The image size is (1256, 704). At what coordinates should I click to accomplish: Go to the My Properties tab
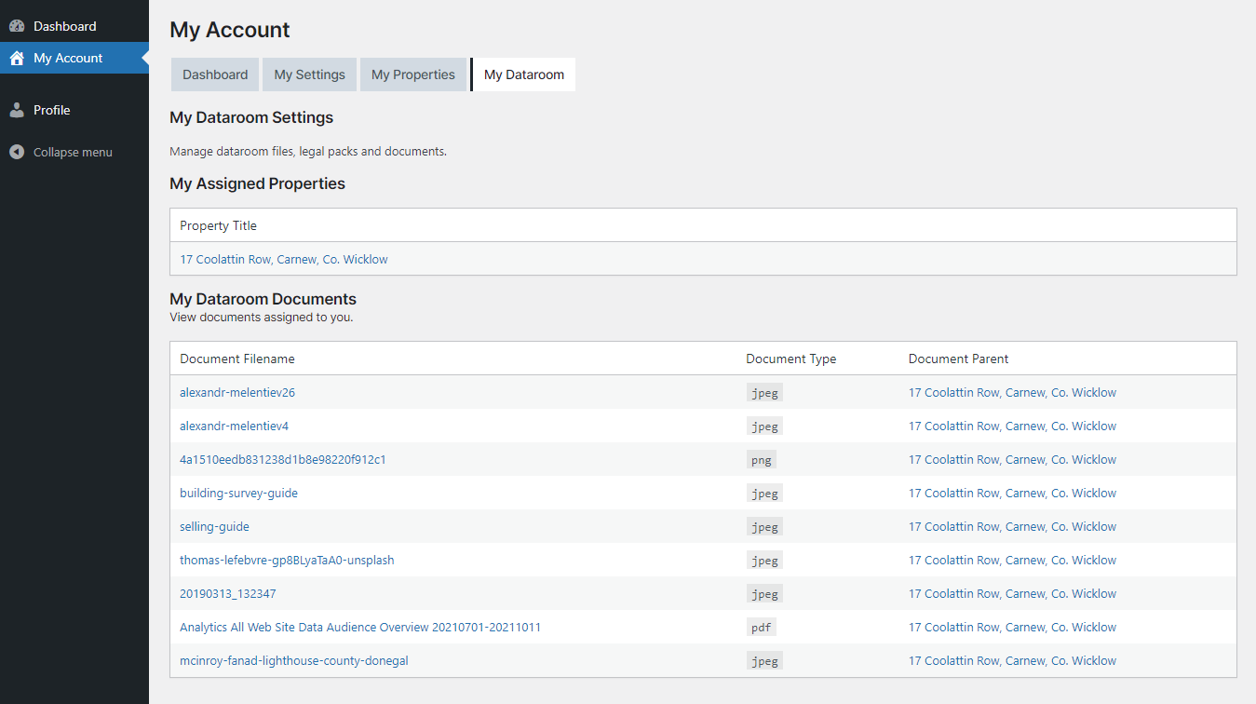(412, 74)
